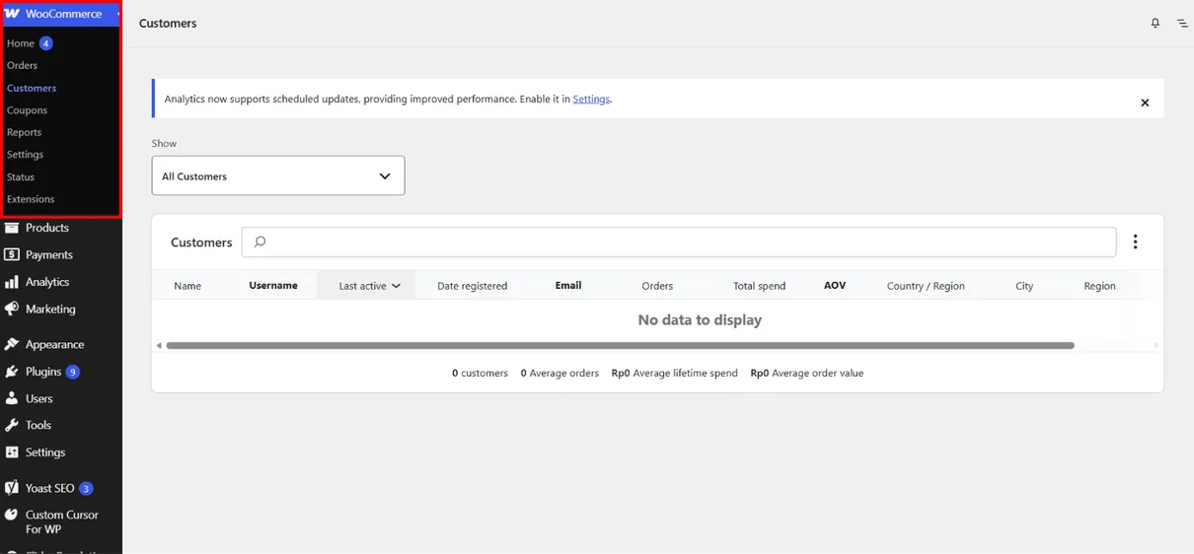This screenshot has height=554, width=1194.
Task: Click into the Customers search field
Action: click(x=679, y=242)
